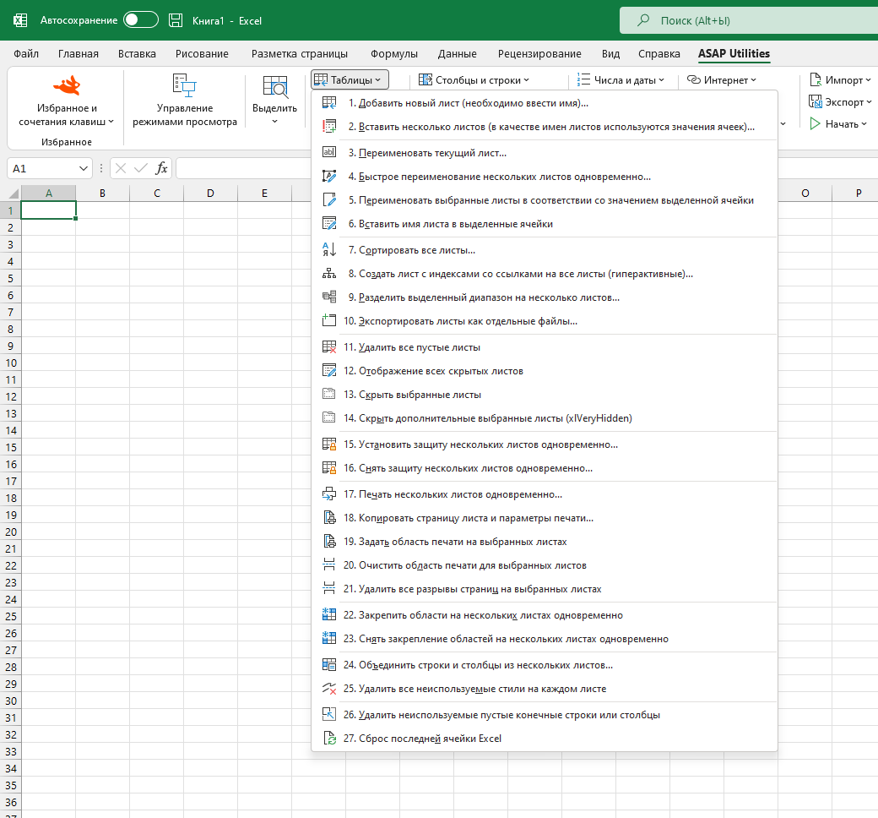Click the Select All corner triangle
Screen dimensions: 878x818
pos(14,194)
